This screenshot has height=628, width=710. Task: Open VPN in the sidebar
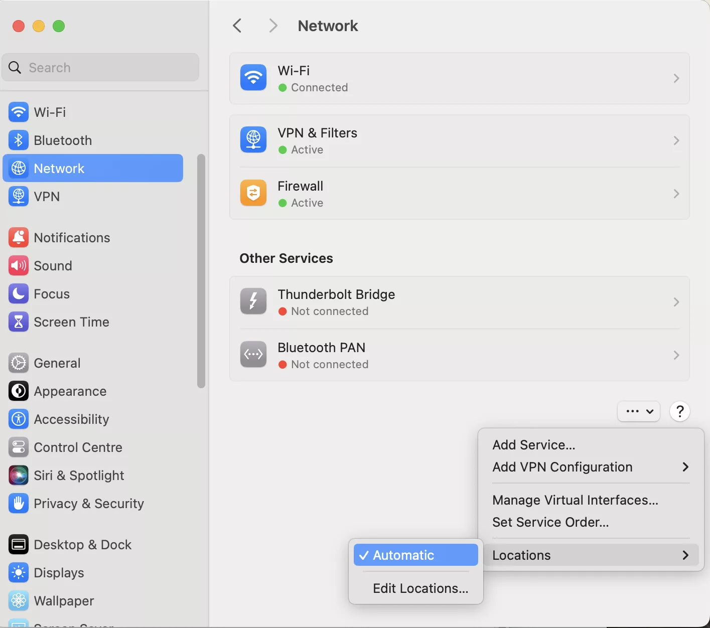[93, 196]
